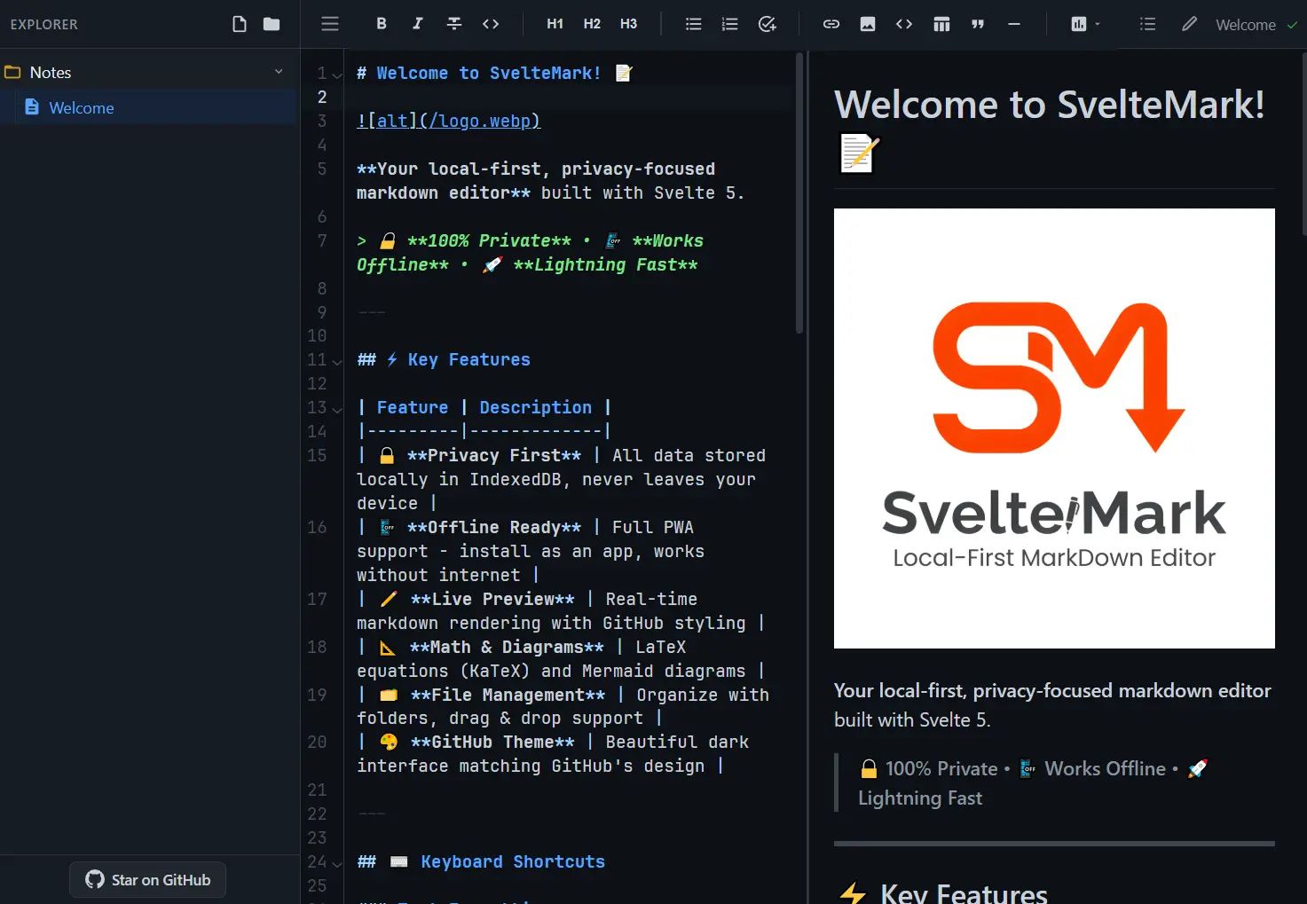Insert a bullet list

point(693,24)
